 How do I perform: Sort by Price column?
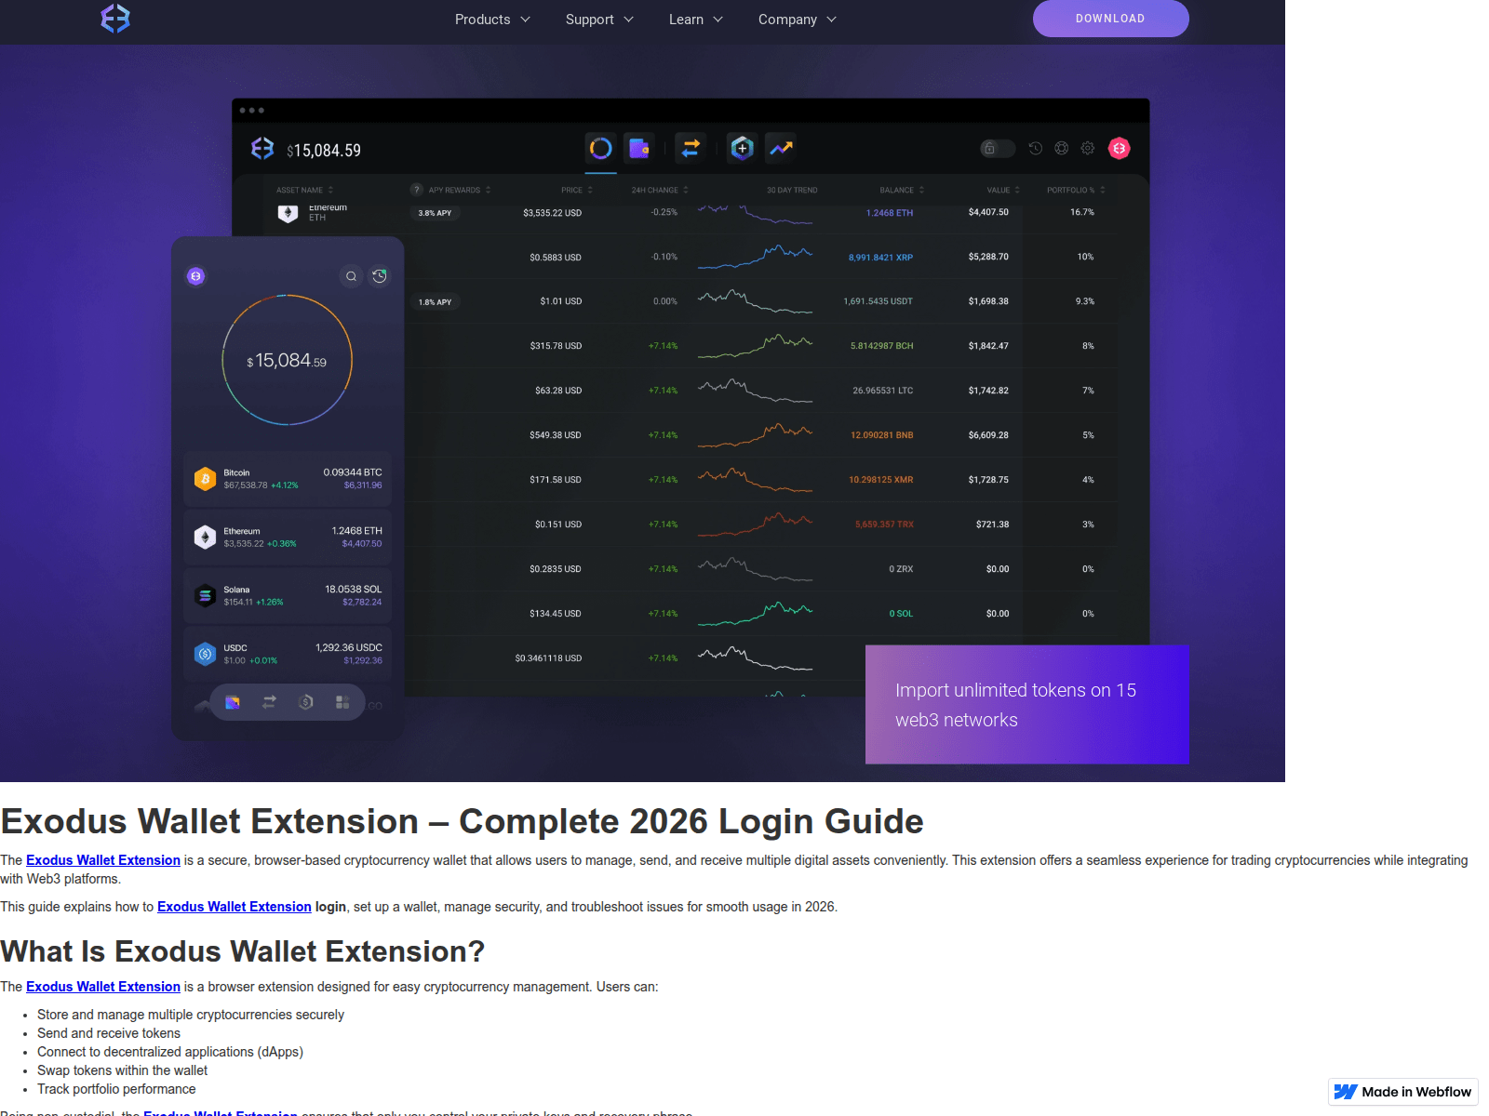[x=577, y=190]
